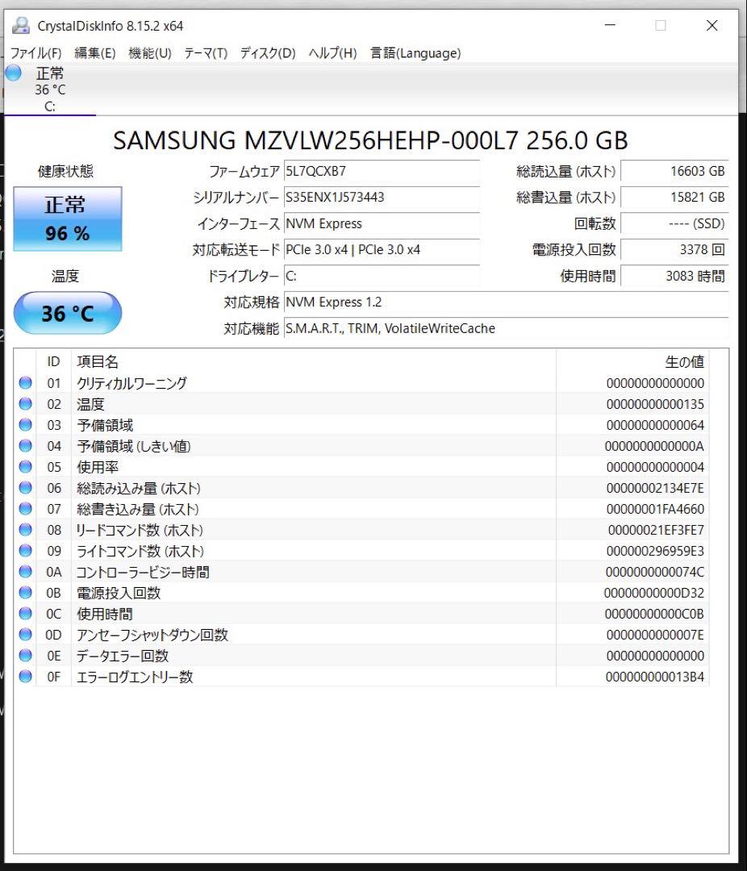This screenshot has width=747, height=871.
Task: Open the ヘルプ(H) menu
Action: [x=332, y=53]
